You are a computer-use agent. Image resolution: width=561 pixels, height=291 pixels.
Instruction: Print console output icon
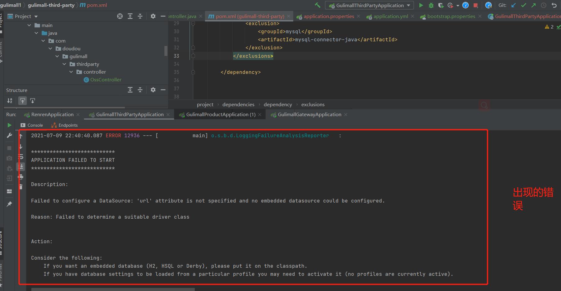coord(21,177)
